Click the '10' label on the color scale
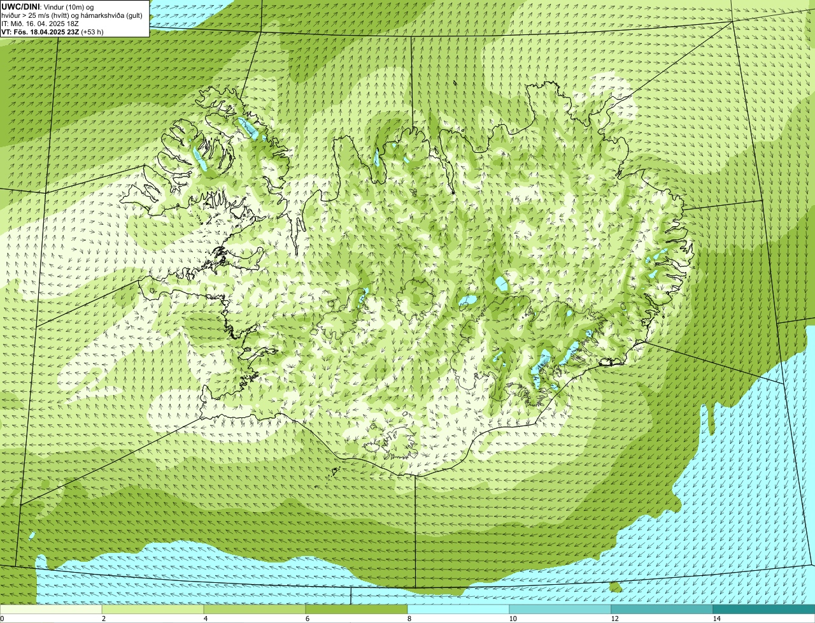815x623 pixels. point(513,619)
